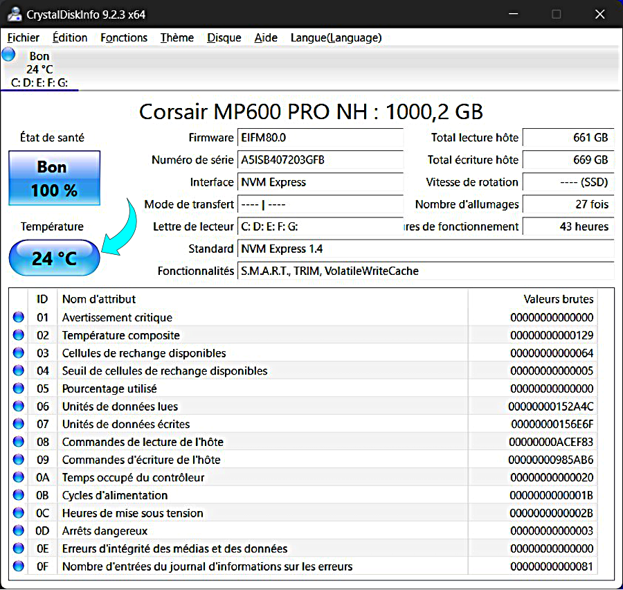
Task: Click the Numéro de série field
Action: 320,160
